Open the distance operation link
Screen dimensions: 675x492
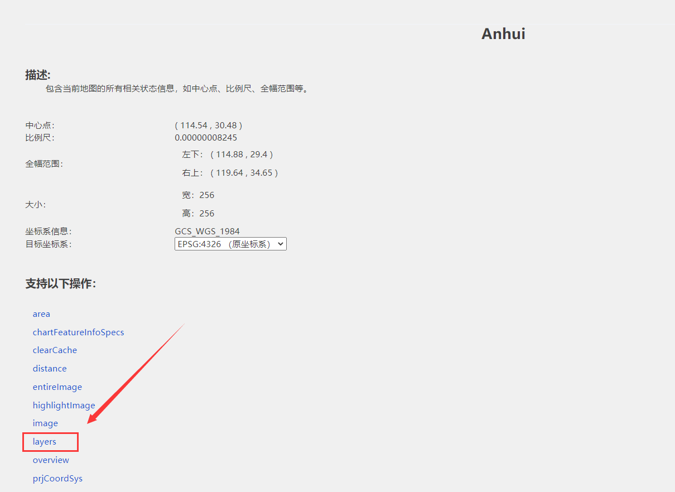(x=50, y=369)
